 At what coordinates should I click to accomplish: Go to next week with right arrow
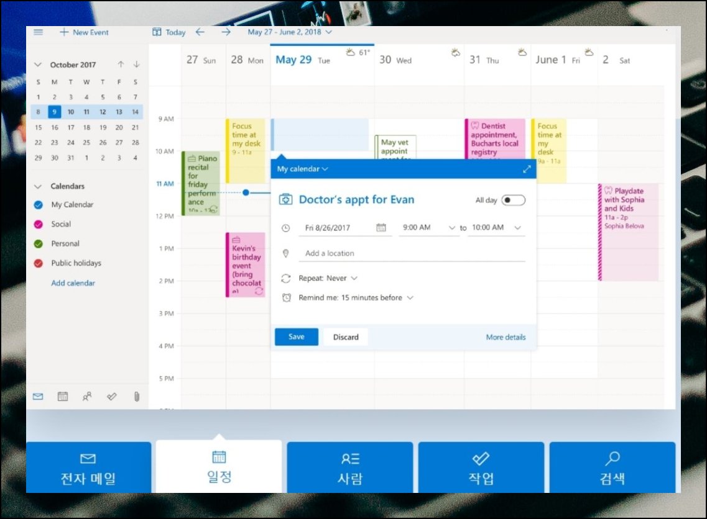pos(226,32)
